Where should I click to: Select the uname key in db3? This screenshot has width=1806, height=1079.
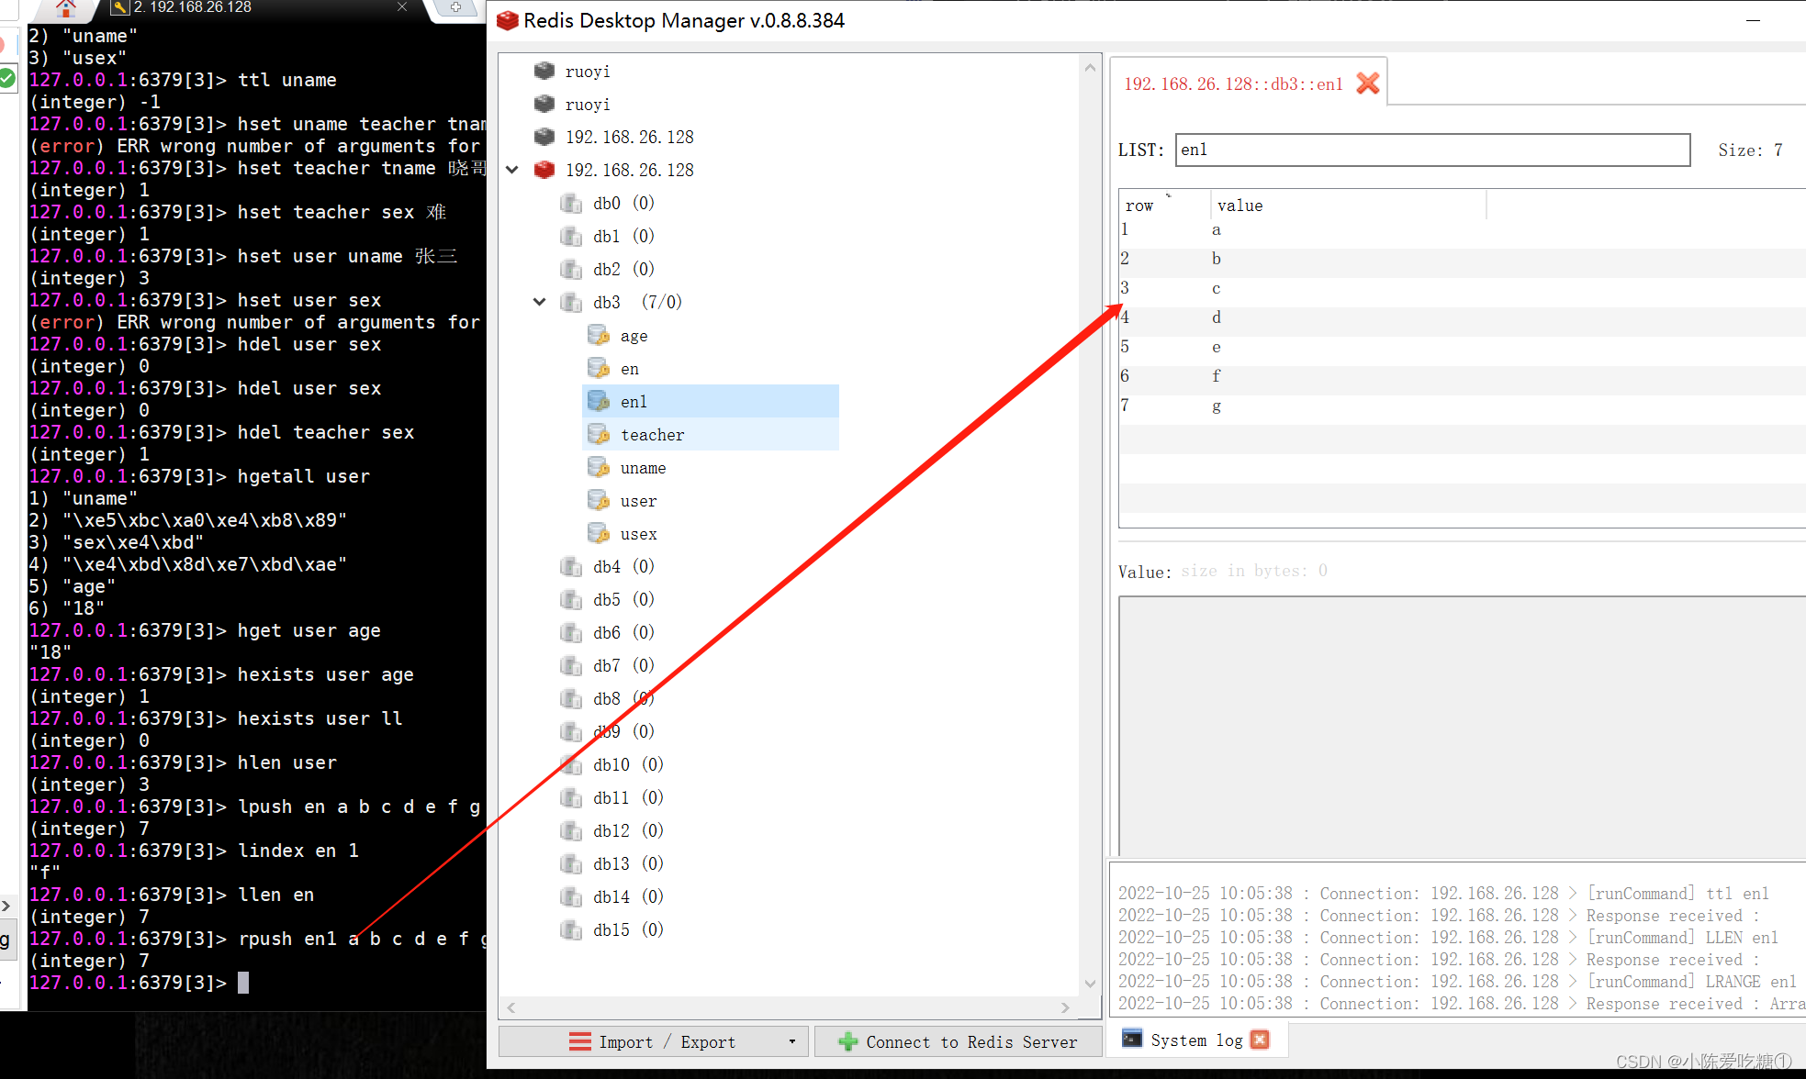click(643, 468)
